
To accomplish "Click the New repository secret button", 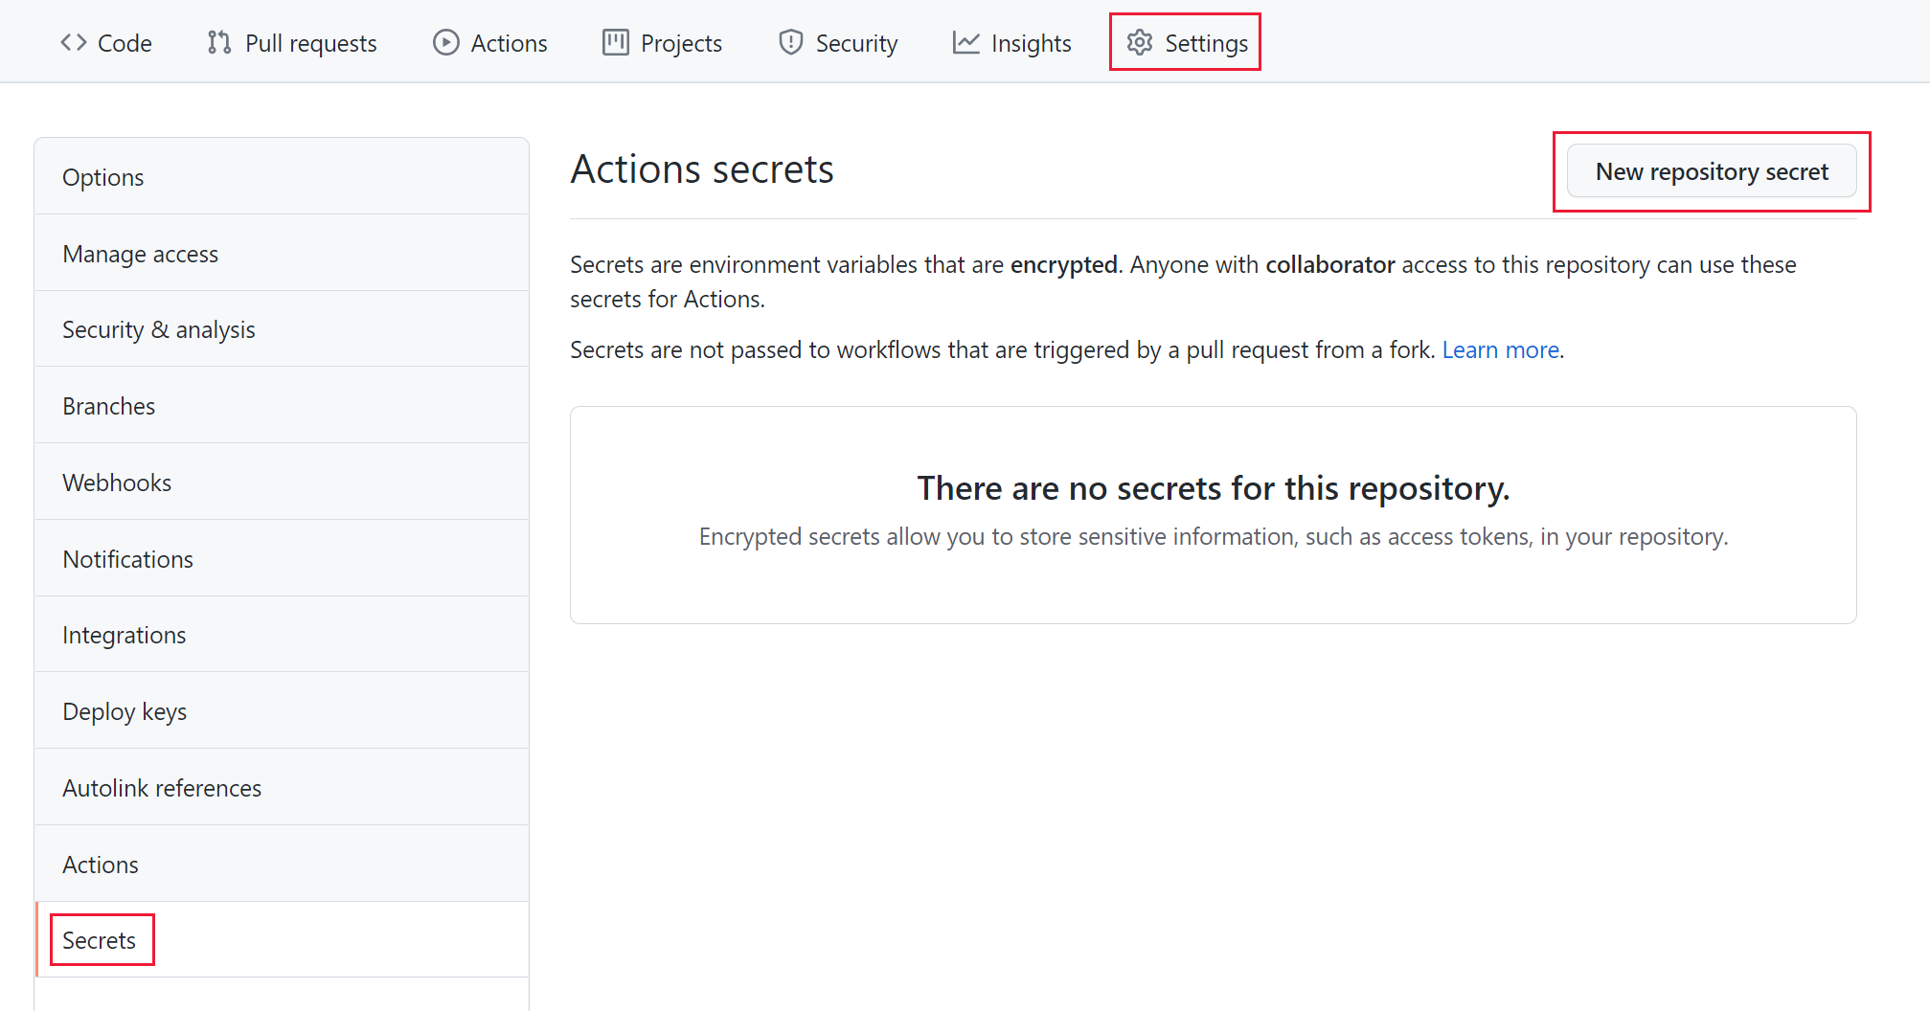I will [x=1711, y=171].
